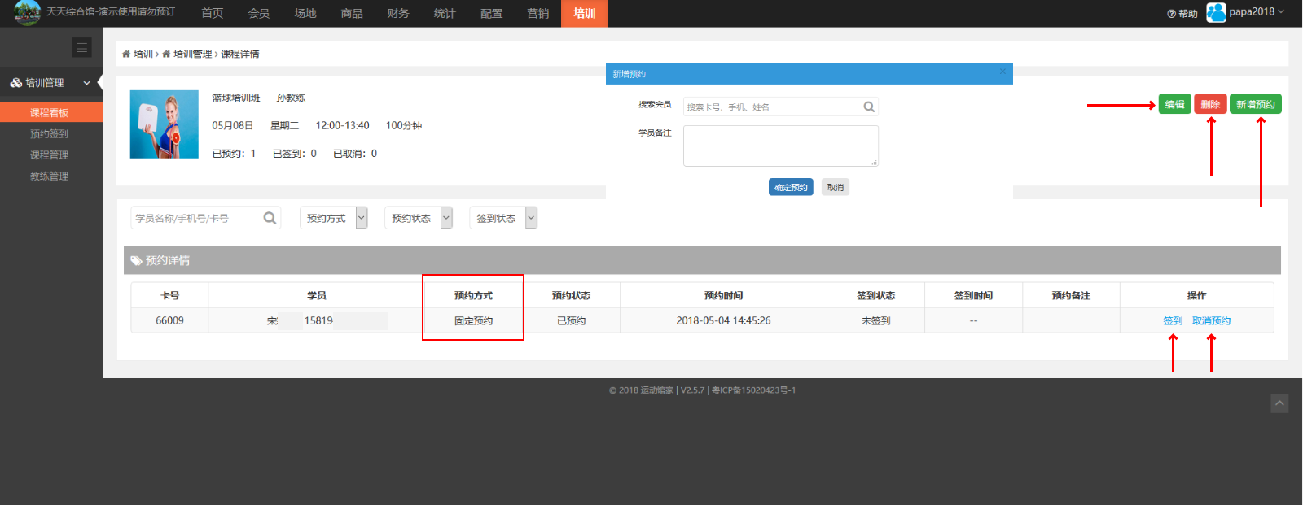Toggle the sidebar hamburger menu icon
The image size is (1303, 505).
tap(81, 47)
